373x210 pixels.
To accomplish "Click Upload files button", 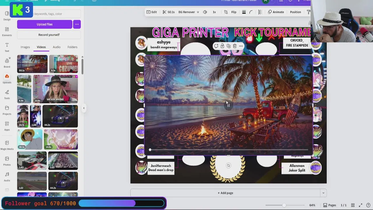I will pyautogui.click(x=45, y=24).
